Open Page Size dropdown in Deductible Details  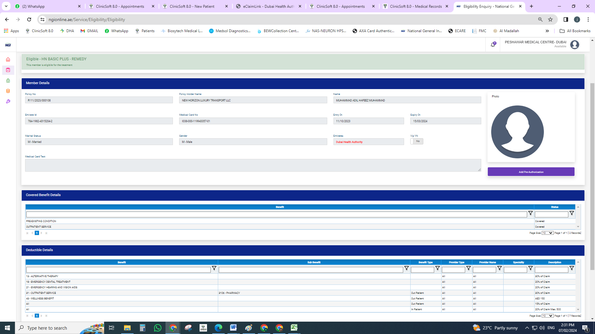click(547, 316)
